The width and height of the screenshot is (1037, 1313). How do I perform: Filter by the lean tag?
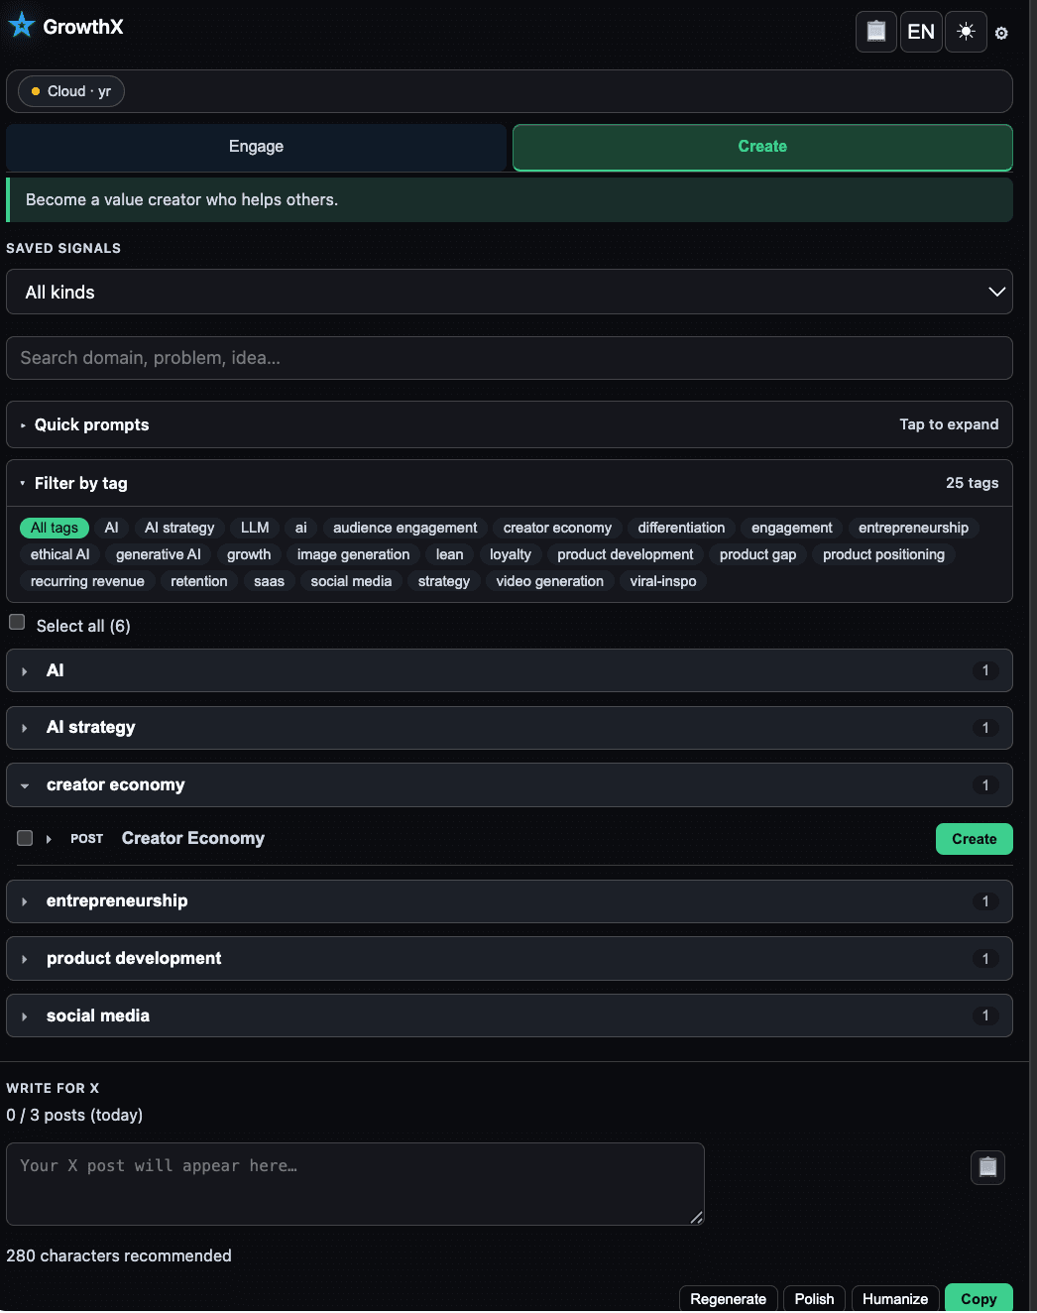450,554
